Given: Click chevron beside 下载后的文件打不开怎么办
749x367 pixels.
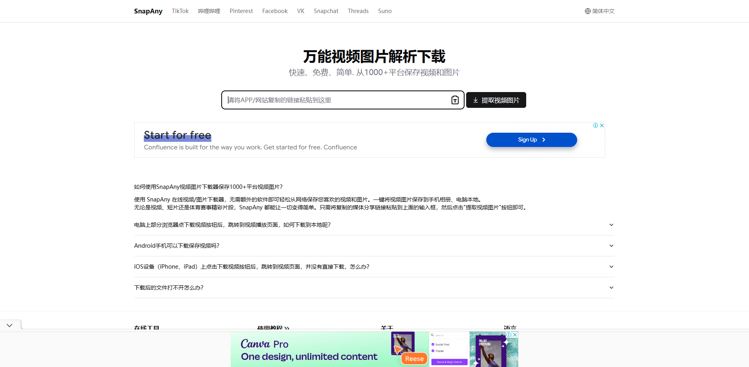Looking at the screenshot, I should point(611,288).
